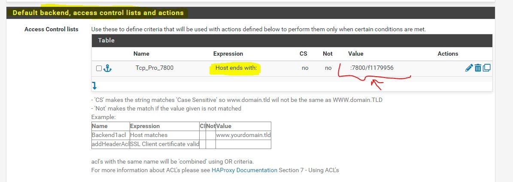Screen dimensions: 513x182
Task: Clone the Tcp_Pro_7800 ACL entry
Action: (x=487, y=68)
